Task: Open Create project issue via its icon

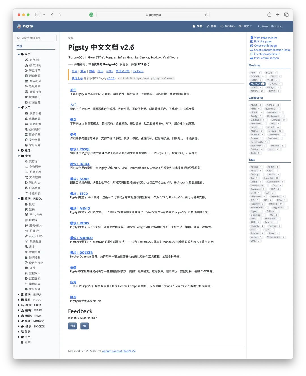Action: click(x=252, y=54)
